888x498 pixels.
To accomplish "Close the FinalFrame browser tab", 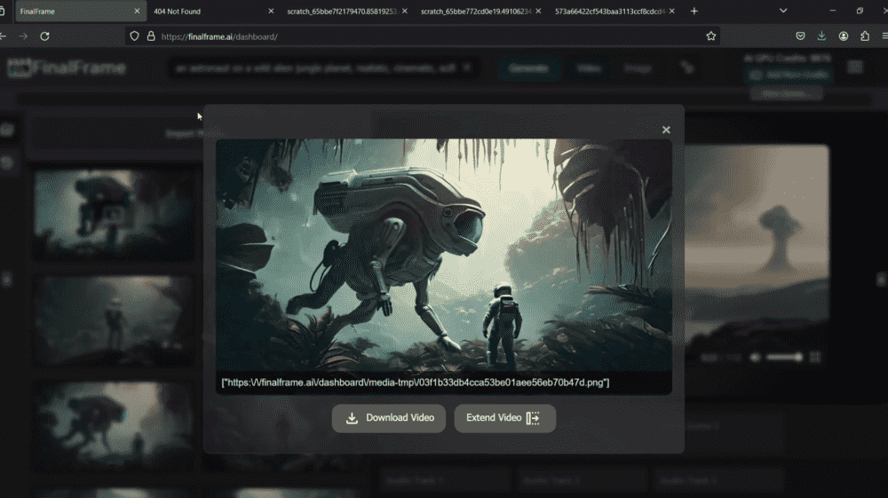I will [137, 12].
